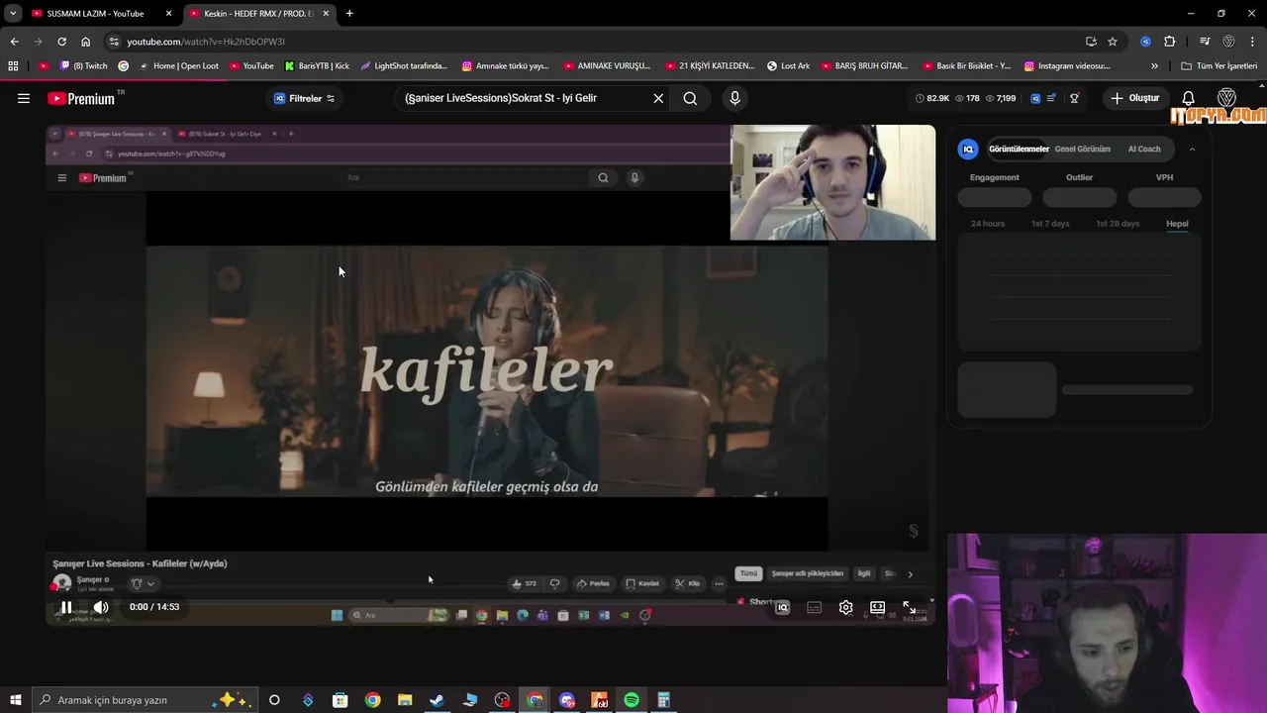Pause the video playback
The width and height of the screenshot is (1267, 713).
[x=66, y=607]
